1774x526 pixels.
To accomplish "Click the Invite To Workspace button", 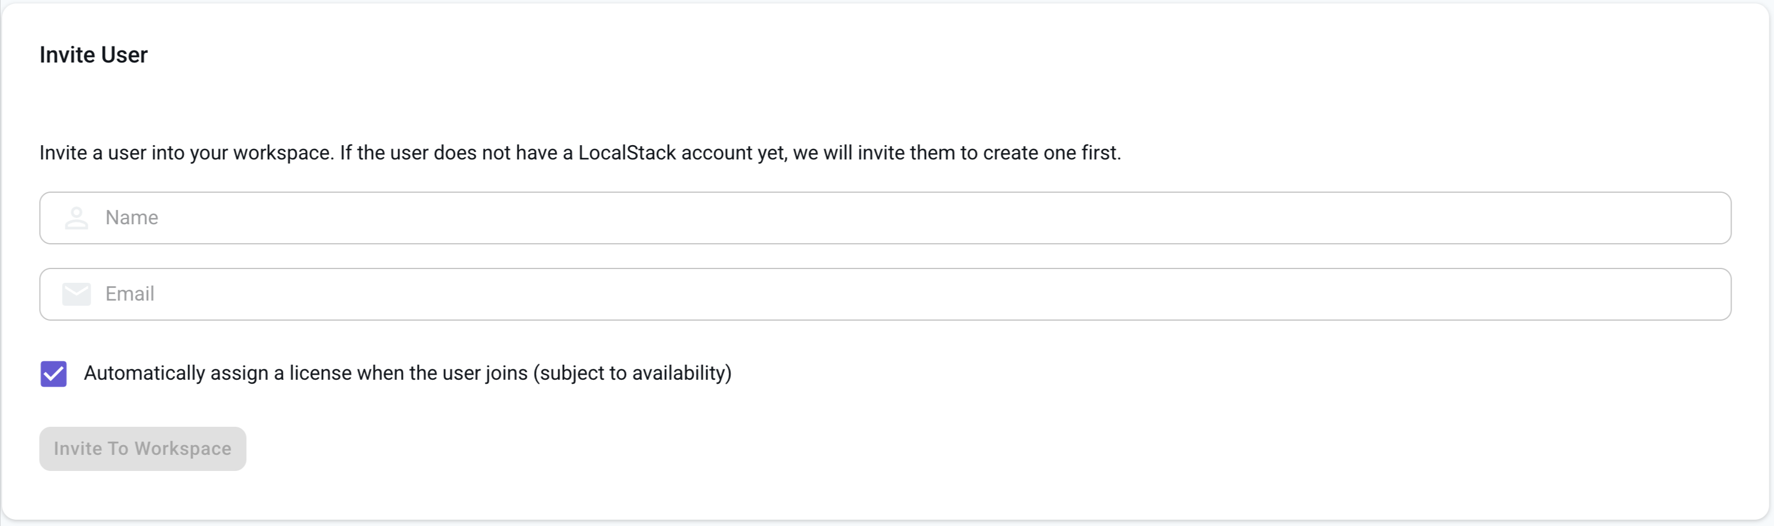I will pos(142,448).
